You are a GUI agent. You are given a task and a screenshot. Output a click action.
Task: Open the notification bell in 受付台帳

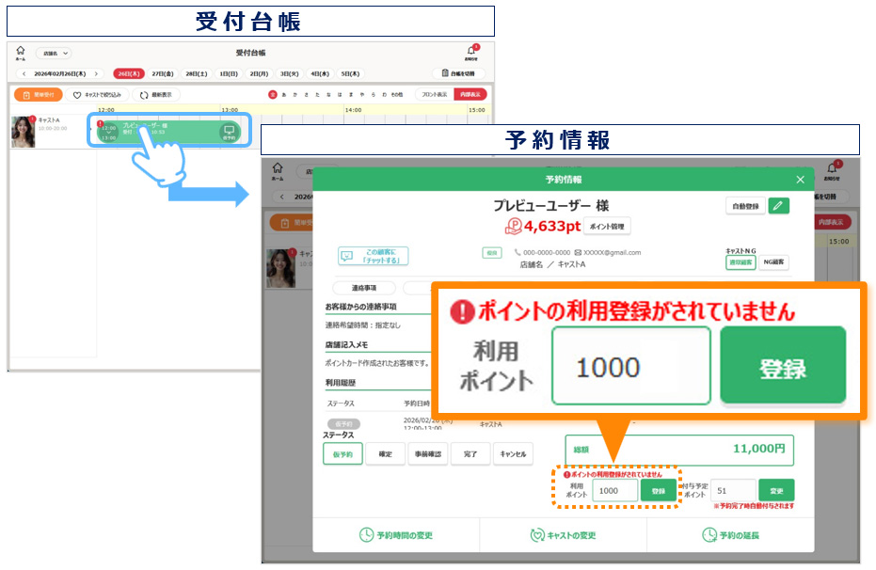tap(471, 52)
